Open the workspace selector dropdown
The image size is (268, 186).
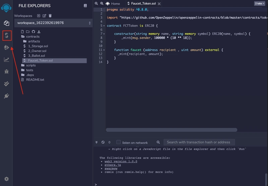(53, 23)
